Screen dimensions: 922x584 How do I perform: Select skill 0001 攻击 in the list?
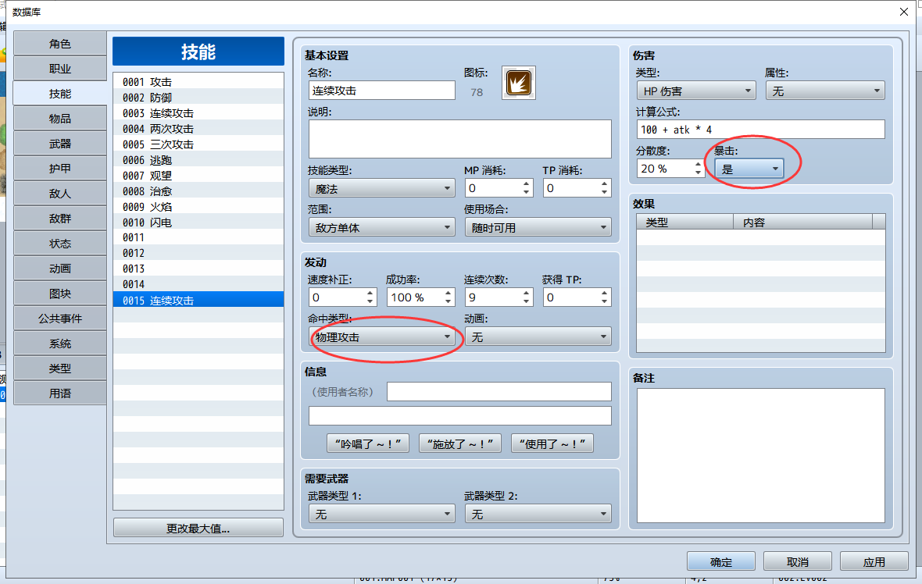click(x=198, y=82)
